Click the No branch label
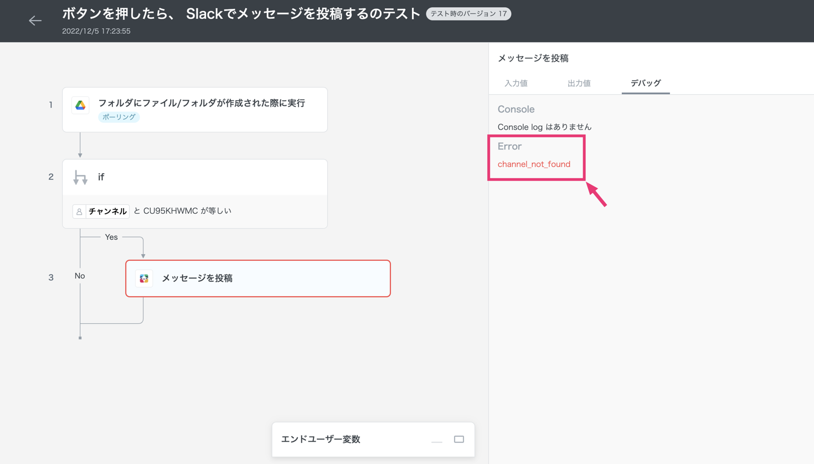This screenshot has width=814, height=464. (80, 276)
